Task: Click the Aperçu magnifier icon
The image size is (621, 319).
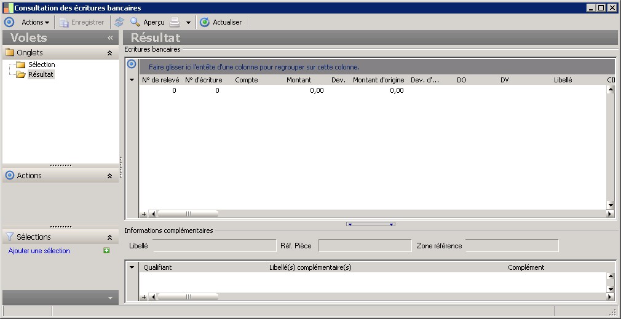Action: (135, 22)
